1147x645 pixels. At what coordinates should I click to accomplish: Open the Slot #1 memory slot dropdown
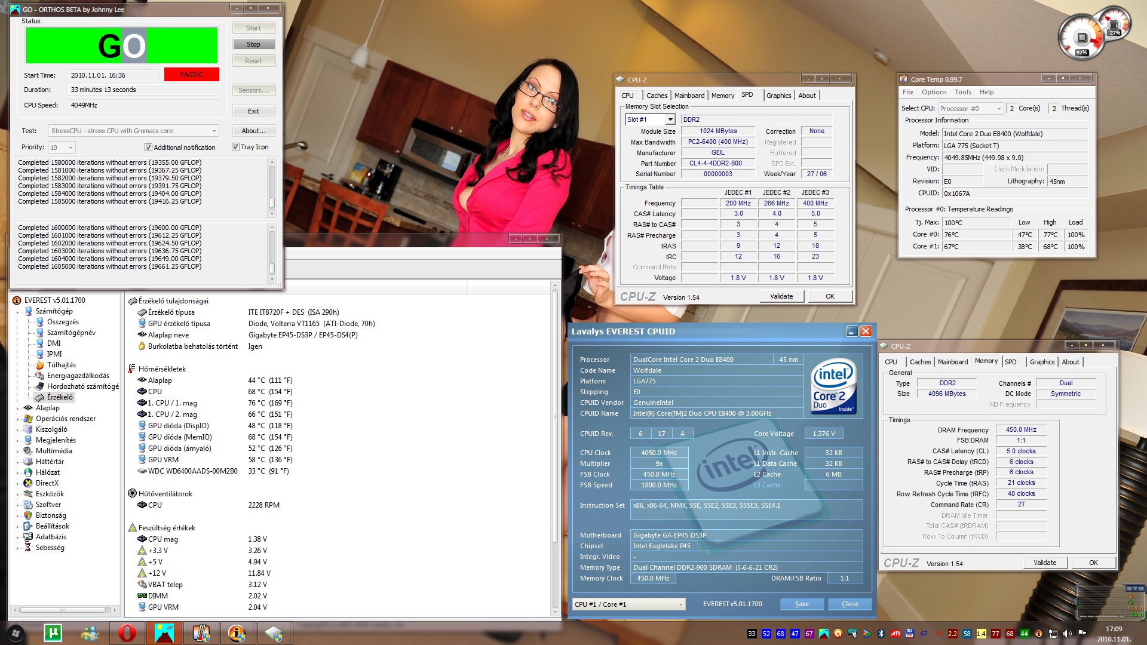[x=650, y=119]
